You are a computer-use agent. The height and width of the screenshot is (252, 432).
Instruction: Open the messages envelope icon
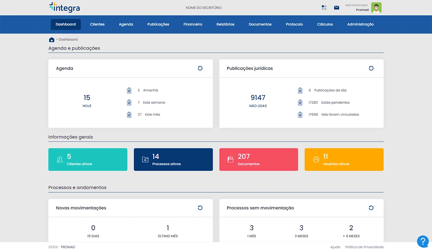coord(336,7)
